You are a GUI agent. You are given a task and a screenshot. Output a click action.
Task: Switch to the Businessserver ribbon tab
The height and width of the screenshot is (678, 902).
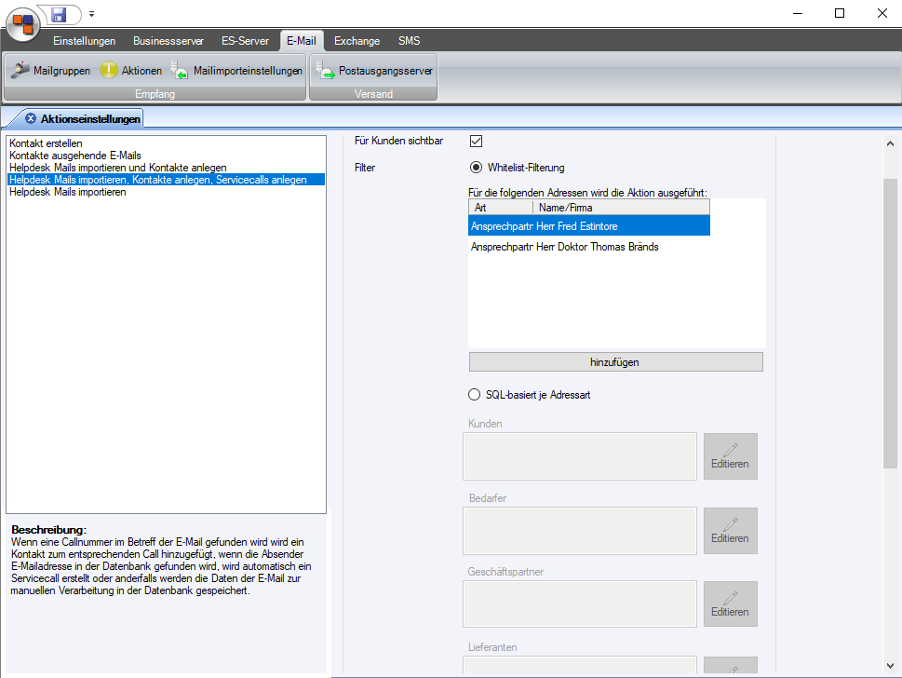[x=168, y=41]
